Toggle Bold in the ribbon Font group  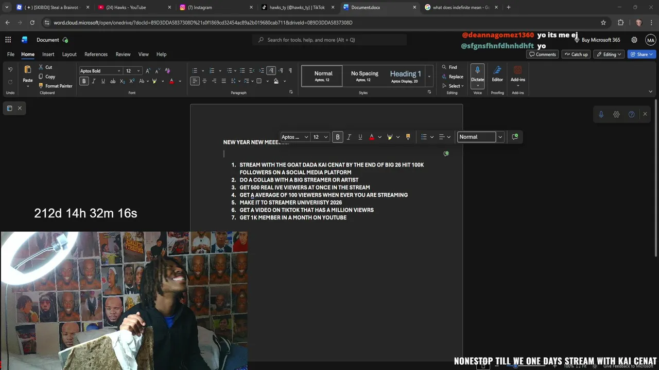click(x=84, y=81)
